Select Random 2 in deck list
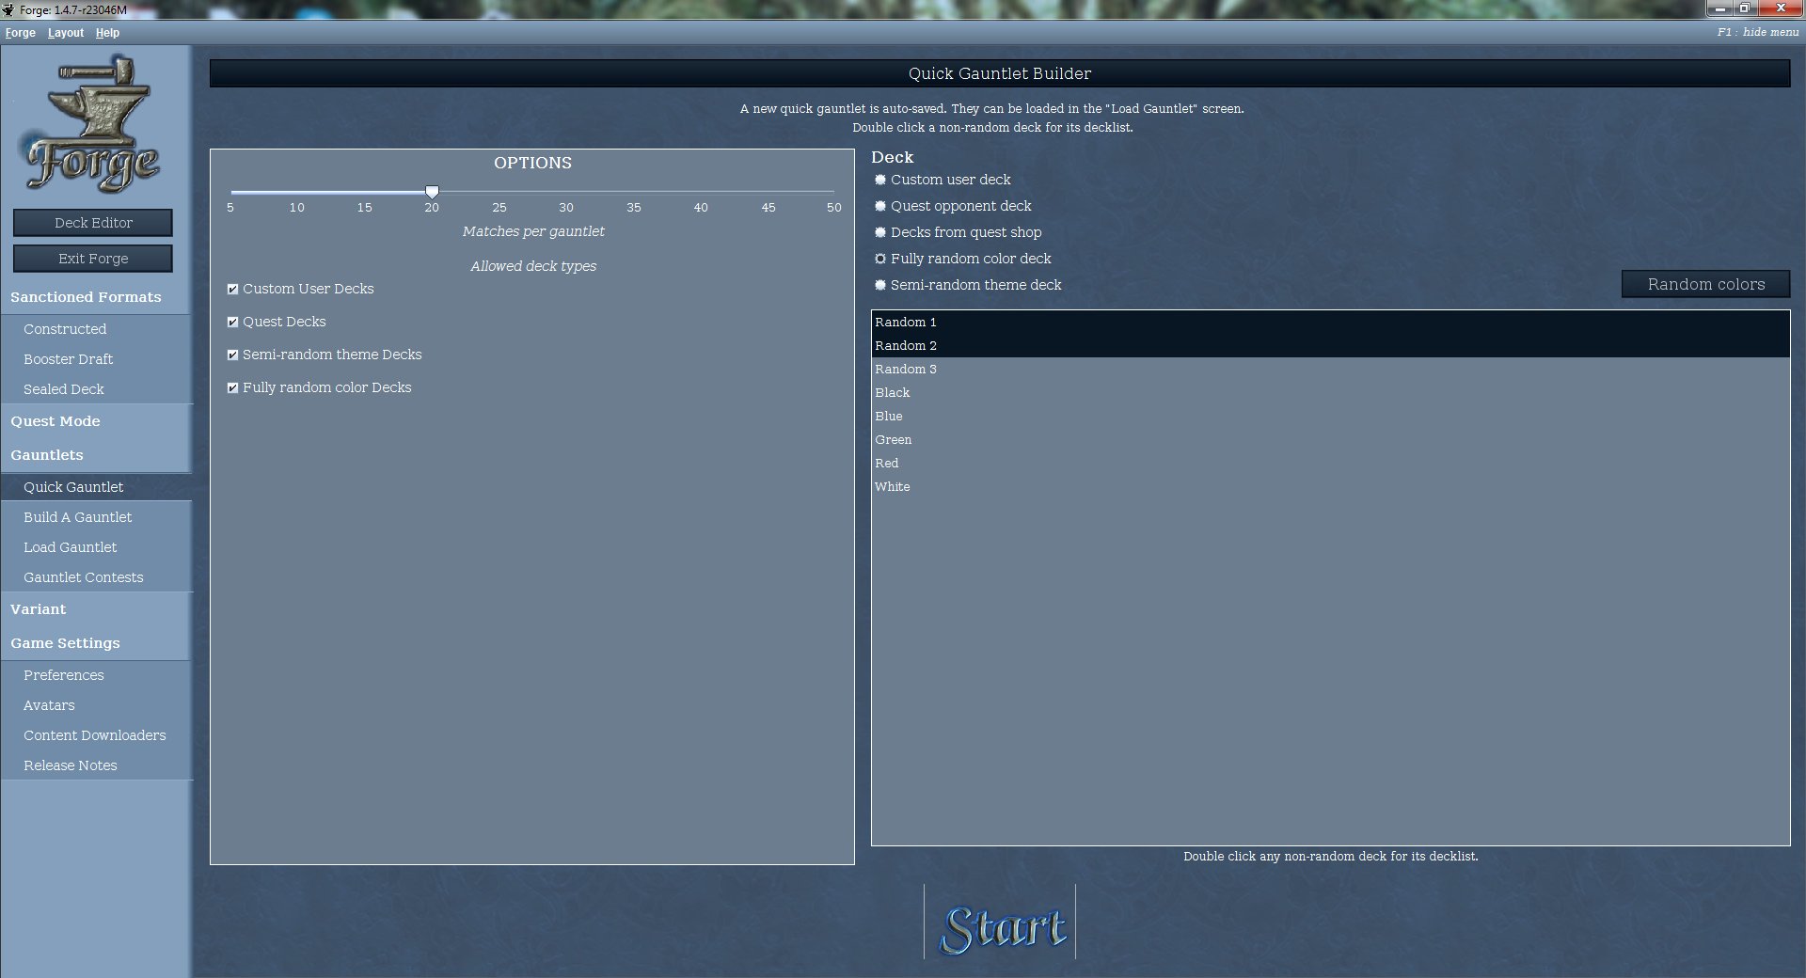This screenshot has width=1806, height=978. point(1330,346)
